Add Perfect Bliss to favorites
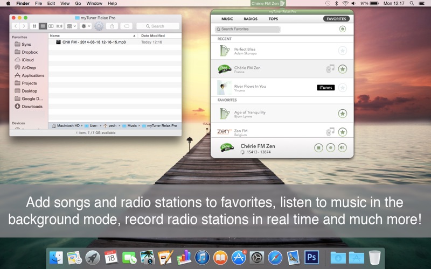Image resolution: width=431 pixels, height=269 pixels. click(342, 51)
